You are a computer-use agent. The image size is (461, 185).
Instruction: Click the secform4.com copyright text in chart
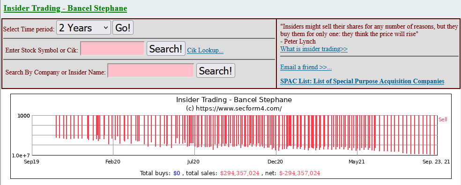pyautogui.click(x=234, y=108)
